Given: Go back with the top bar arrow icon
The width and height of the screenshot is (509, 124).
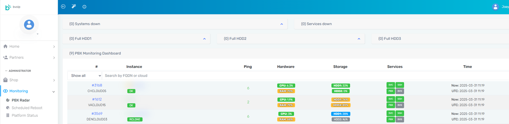Looking at the screenshot, I should click(x=63, y=7).
